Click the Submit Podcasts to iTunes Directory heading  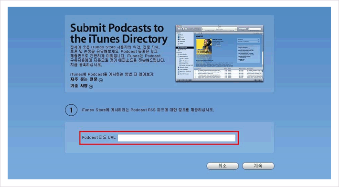[119, 33]
